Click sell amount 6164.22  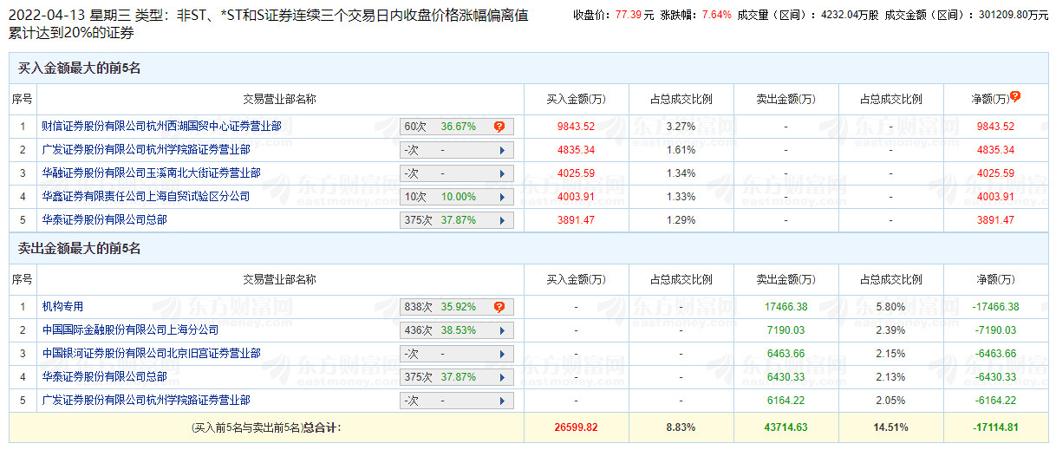785,401
